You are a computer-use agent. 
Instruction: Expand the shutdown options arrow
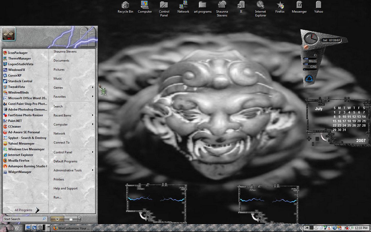pos(79,219)
